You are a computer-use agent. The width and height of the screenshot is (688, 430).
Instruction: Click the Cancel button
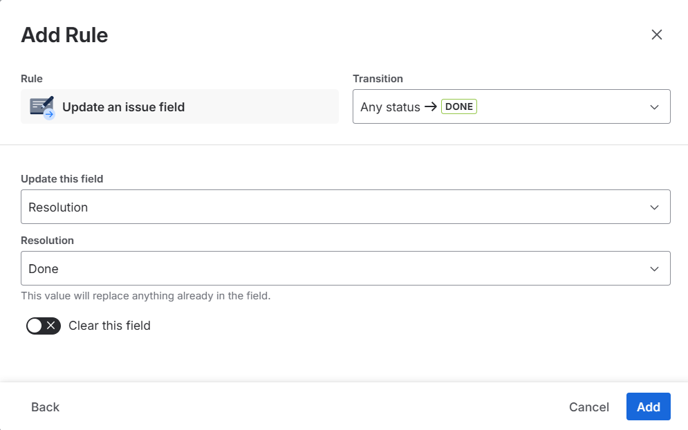(x=588, y=407)
